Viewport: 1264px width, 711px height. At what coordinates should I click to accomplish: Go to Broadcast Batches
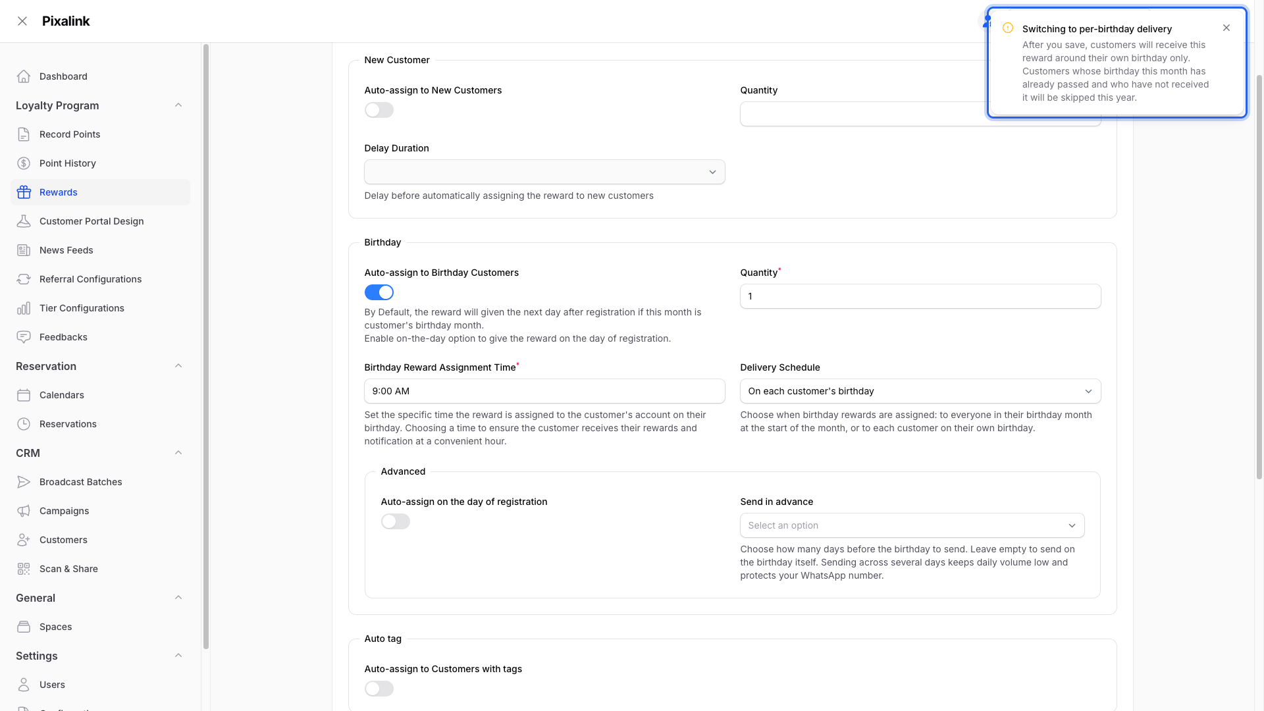[x=100, y=482]
